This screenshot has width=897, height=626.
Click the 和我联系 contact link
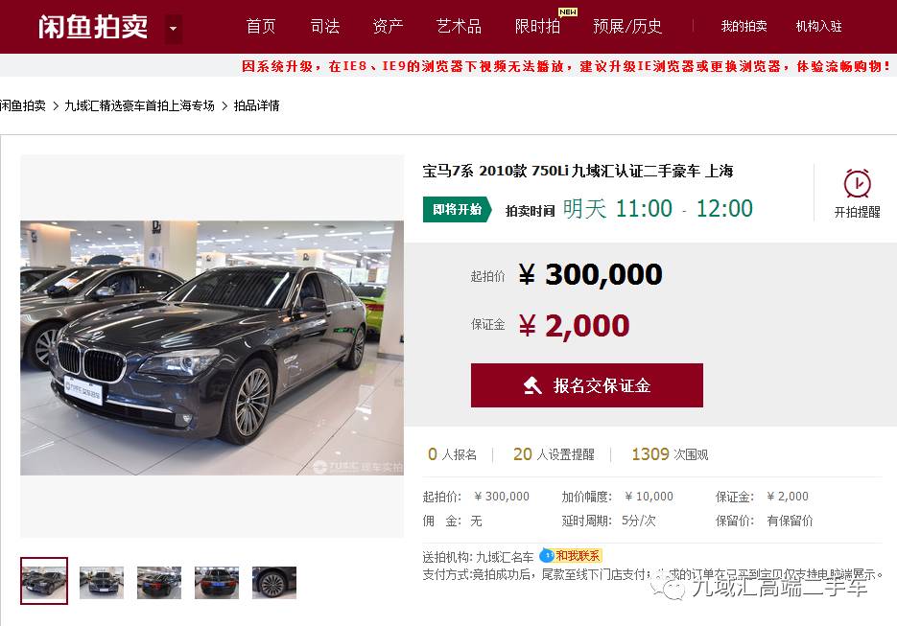tap(578, 555)
